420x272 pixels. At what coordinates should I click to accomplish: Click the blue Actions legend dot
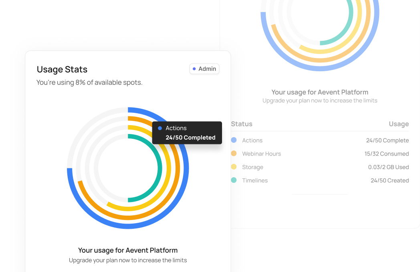pos(234,140)
